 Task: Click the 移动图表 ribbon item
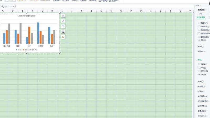[93, 1]
